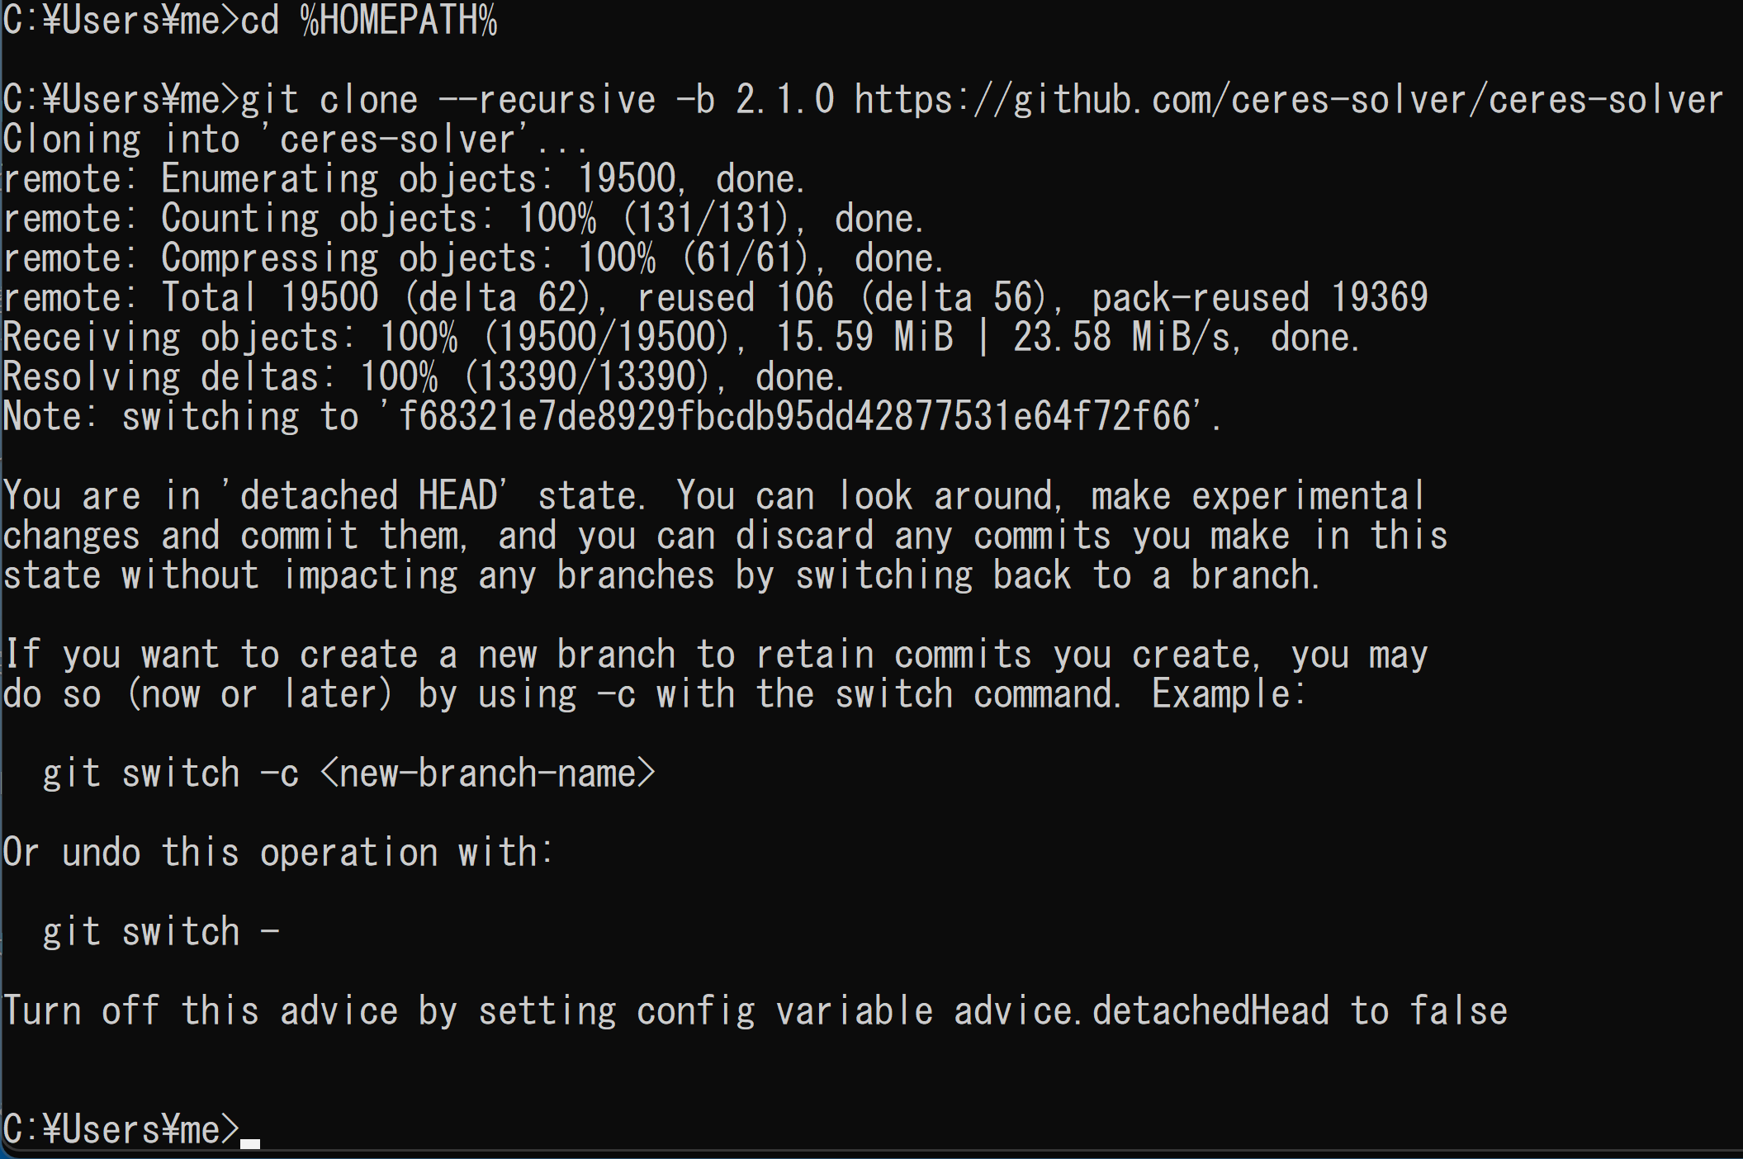The width and height of the screenshot is (1743, 1159).
Task: Click the 'Cloning into ceres-solver' output line
Action: tap(295, 140)
